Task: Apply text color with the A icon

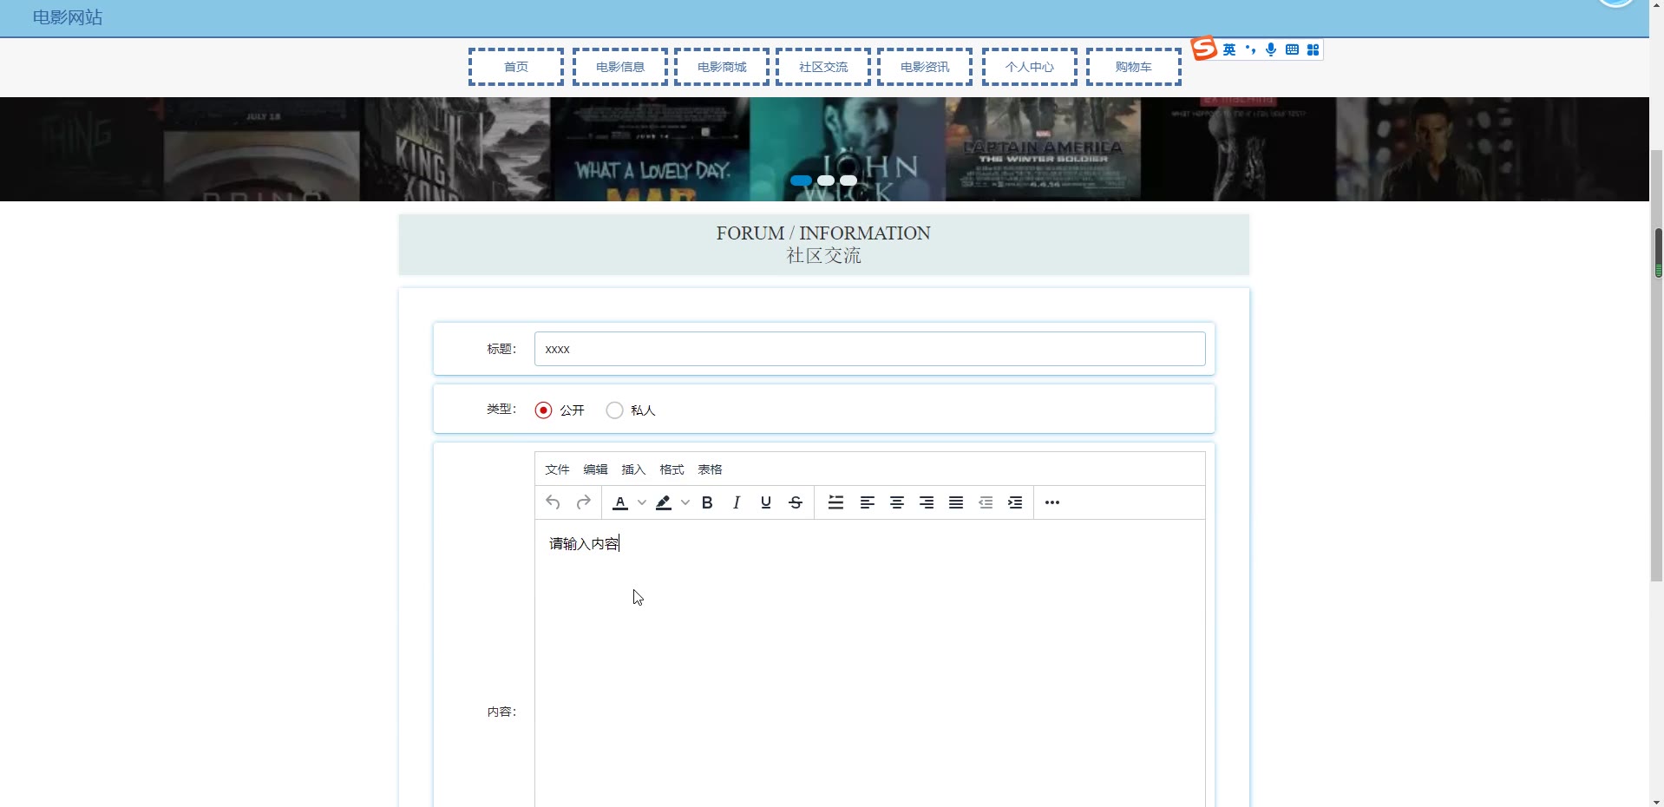Action: click(620, 502)
